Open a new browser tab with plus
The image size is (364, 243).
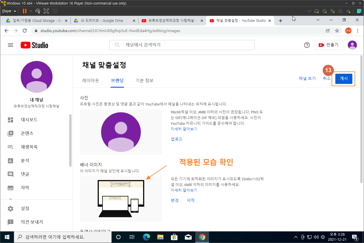click(281, 21)
